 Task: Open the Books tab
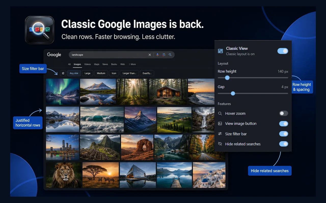tap(114, 64)
